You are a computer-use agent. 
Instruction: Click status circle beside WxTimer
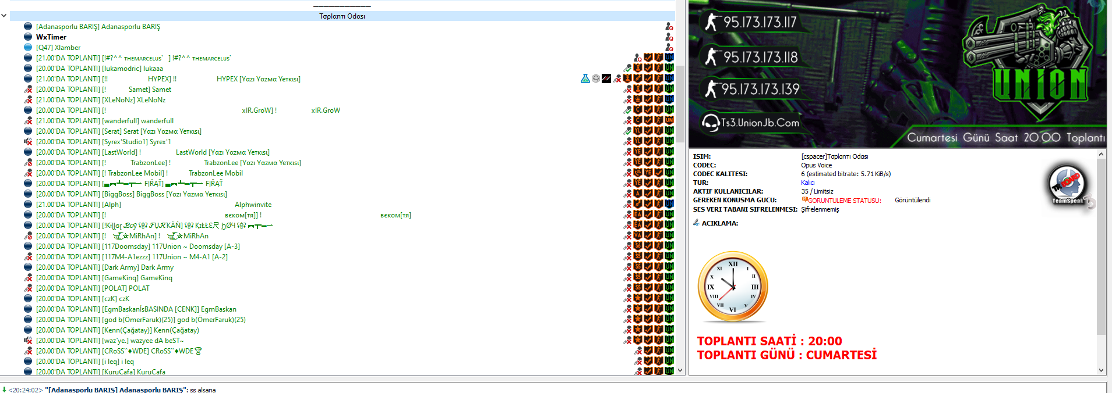click(x=28, y=37)
